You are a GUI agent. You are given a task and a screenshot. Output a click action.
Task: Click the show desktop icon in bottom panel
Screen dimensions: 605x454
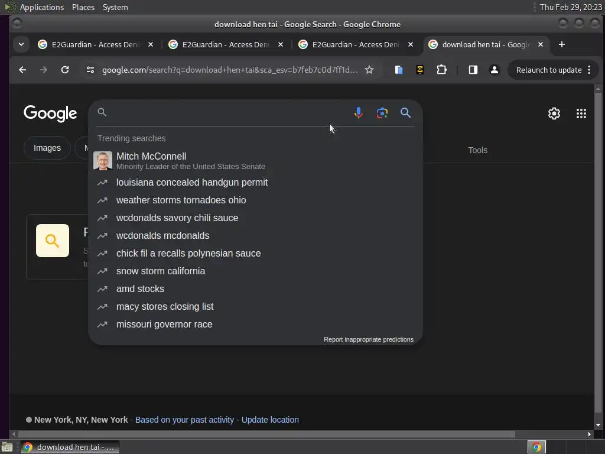coord(7,447)
